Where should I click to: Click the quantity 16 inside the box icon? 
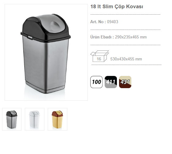click(99, 59)
